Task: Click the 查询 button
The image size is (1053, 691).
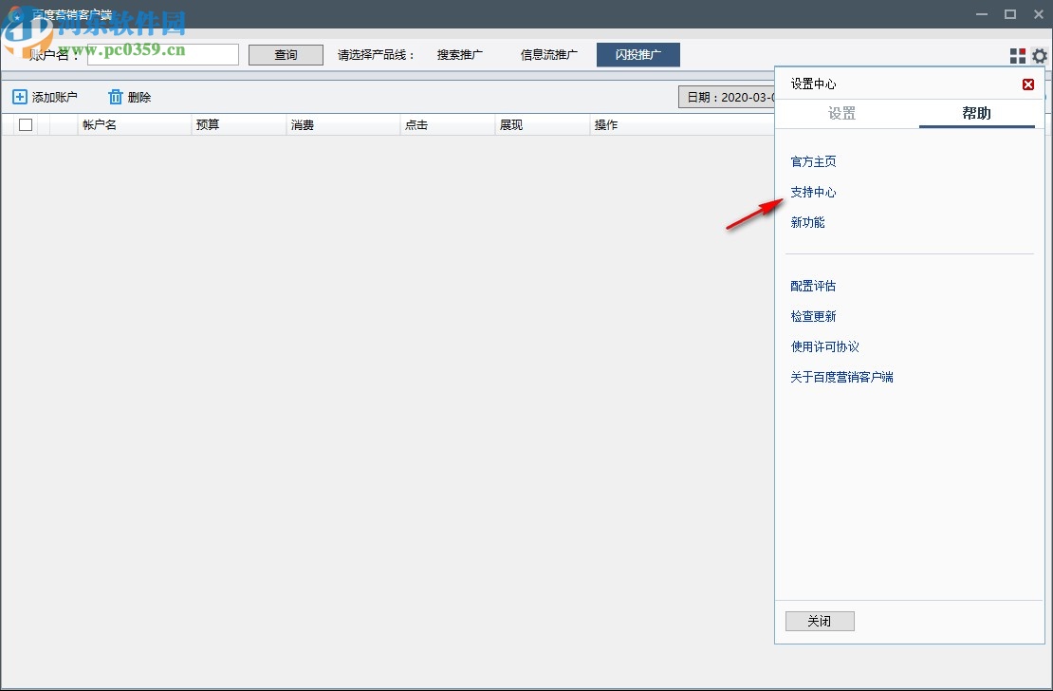Action: (286, 55)
